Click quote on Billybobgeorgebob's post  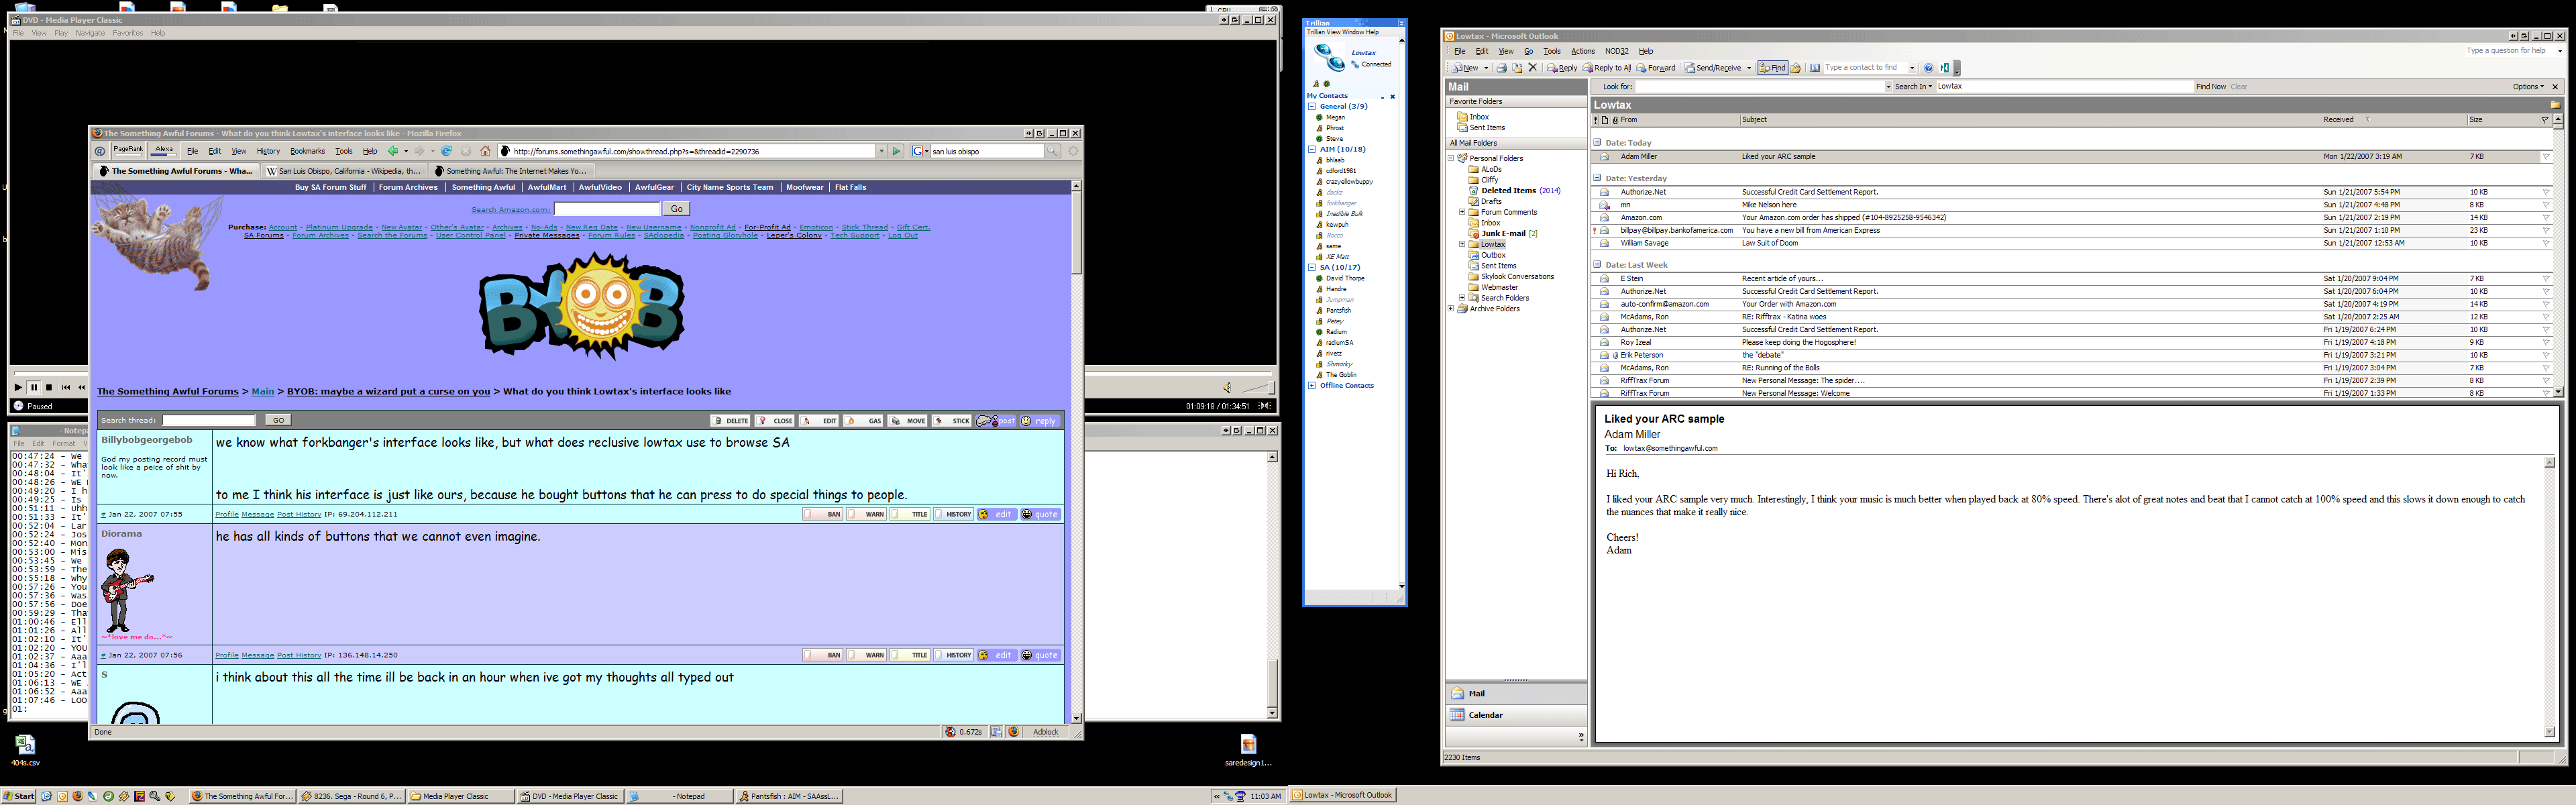(x=1040, y=514)
